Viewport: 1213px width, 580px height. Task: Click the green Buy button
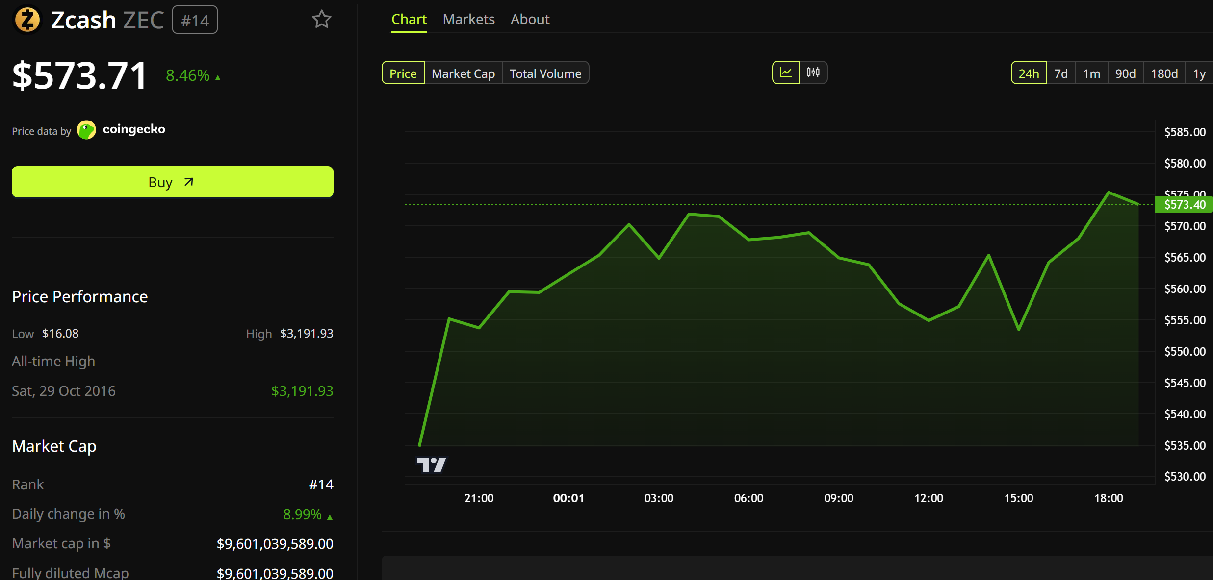click(173, 182)
